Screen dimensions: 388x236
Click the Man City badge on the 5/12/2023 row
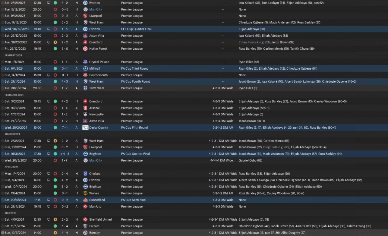[85, 9]
